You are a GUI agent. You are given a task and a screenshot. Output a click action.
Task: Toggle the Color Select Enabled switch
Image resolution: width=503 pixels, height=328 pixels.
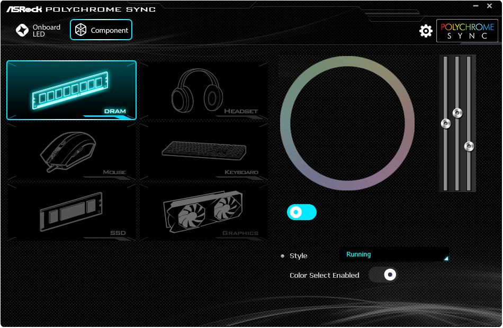[x=383, y=275]
